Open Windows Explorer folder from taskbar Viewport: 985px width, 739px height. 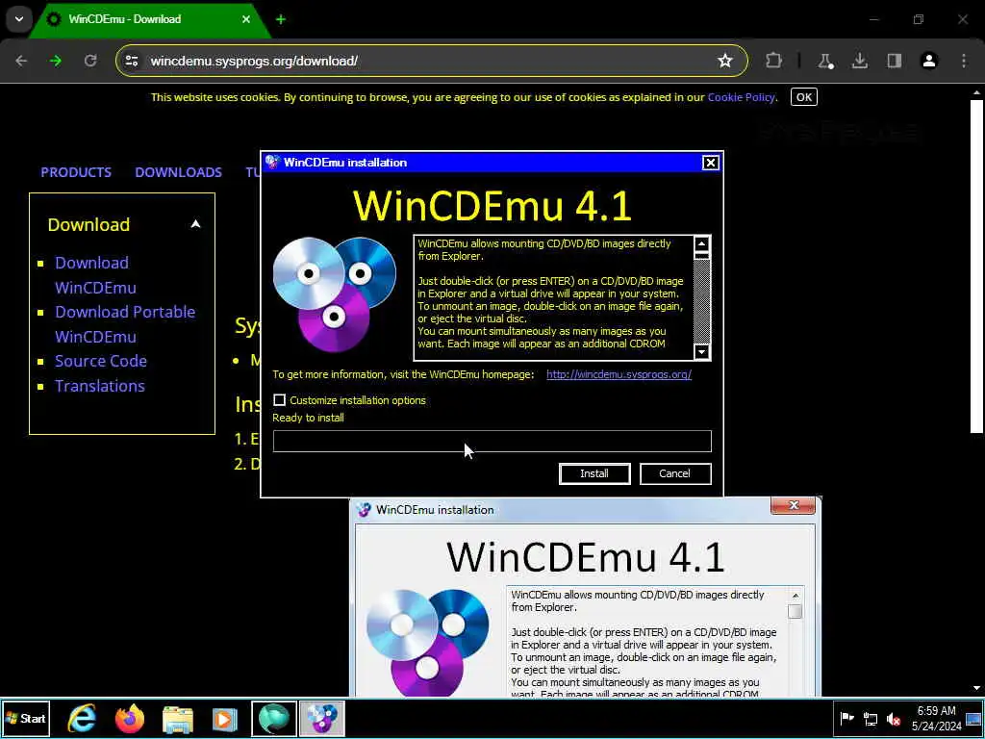(178, 719)
